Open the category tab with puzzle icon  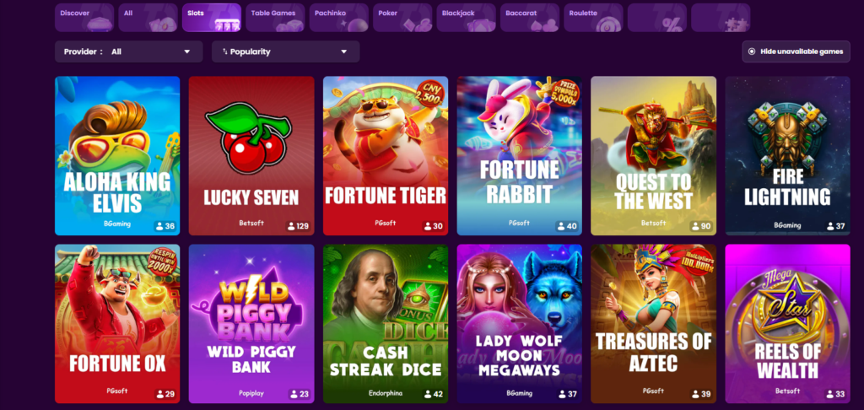(x=721, y=18)
